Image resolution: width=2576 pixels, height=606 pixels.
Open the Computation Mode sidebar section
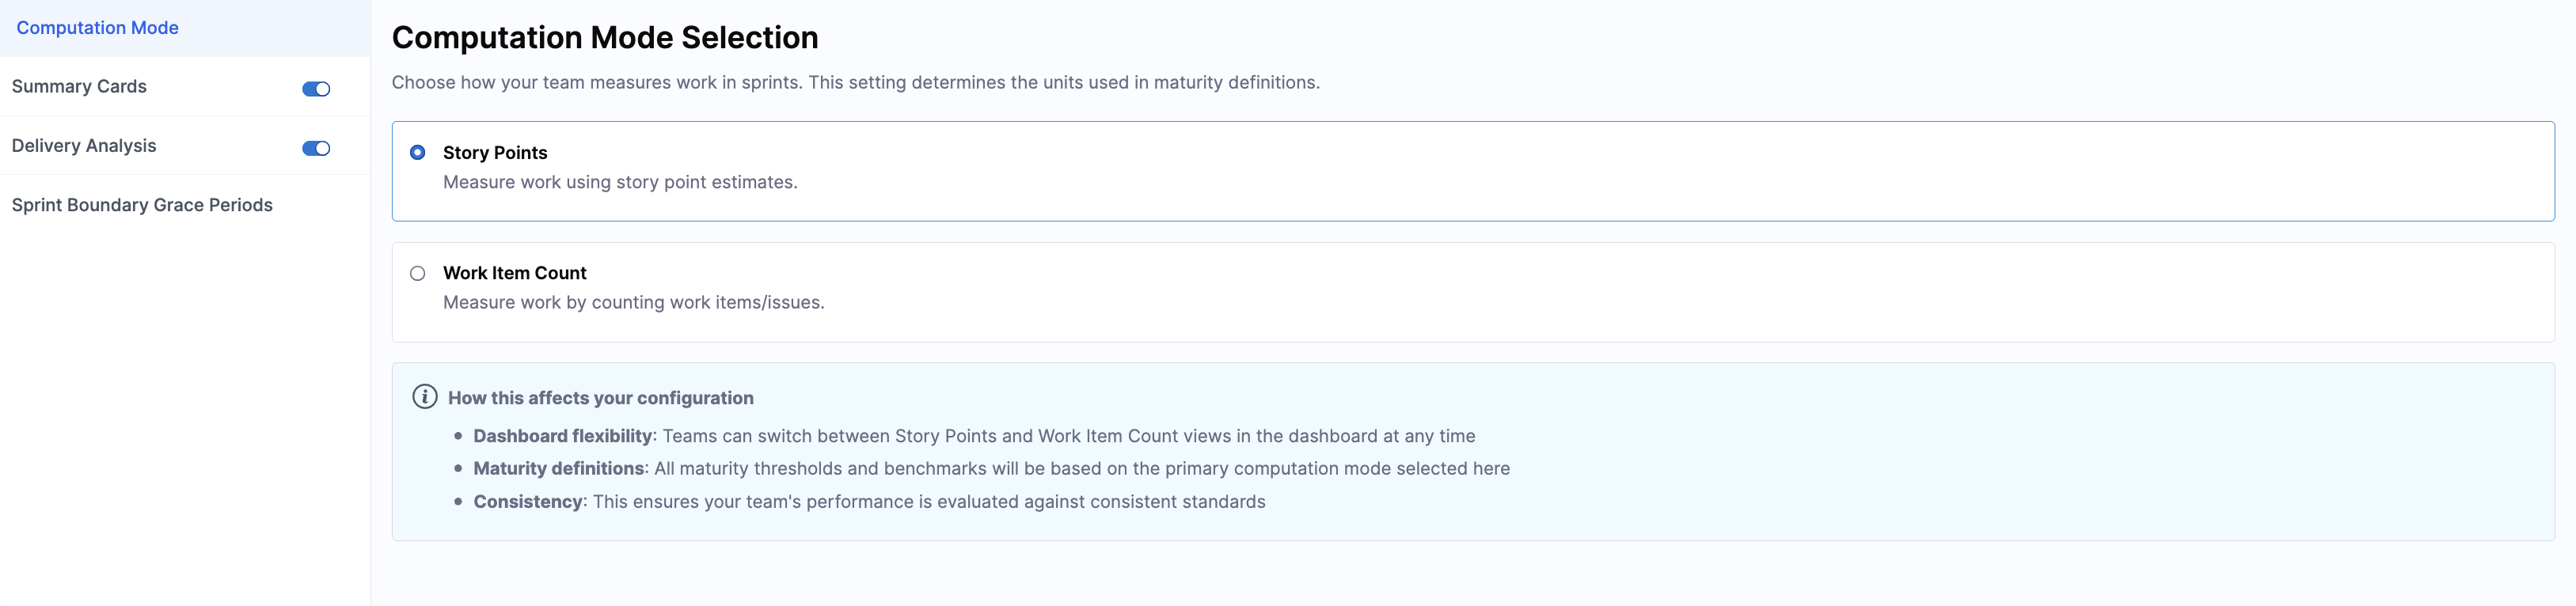tap(97, 28)
